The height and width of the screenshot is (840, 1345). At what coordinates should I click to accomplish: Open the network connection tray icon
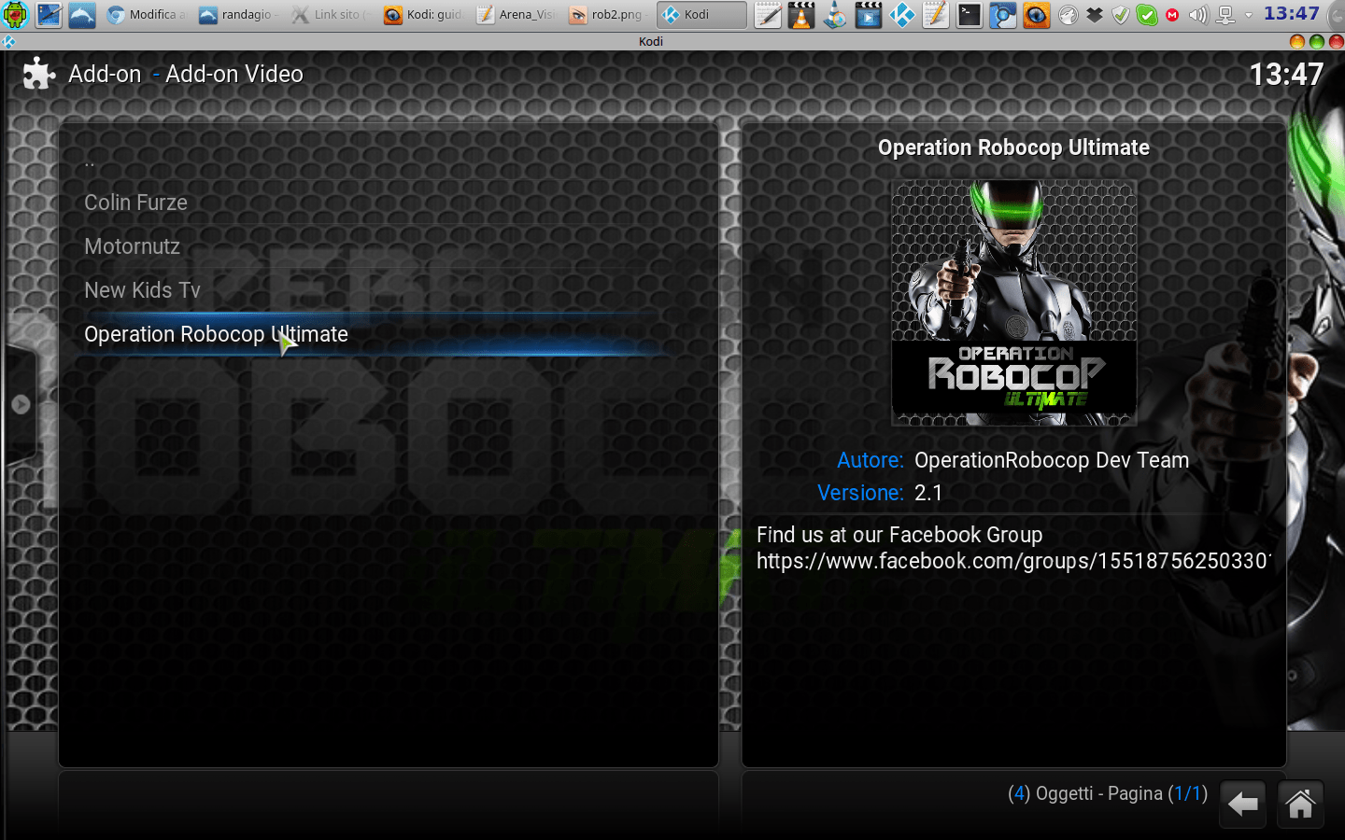(x=1225, y=15)
